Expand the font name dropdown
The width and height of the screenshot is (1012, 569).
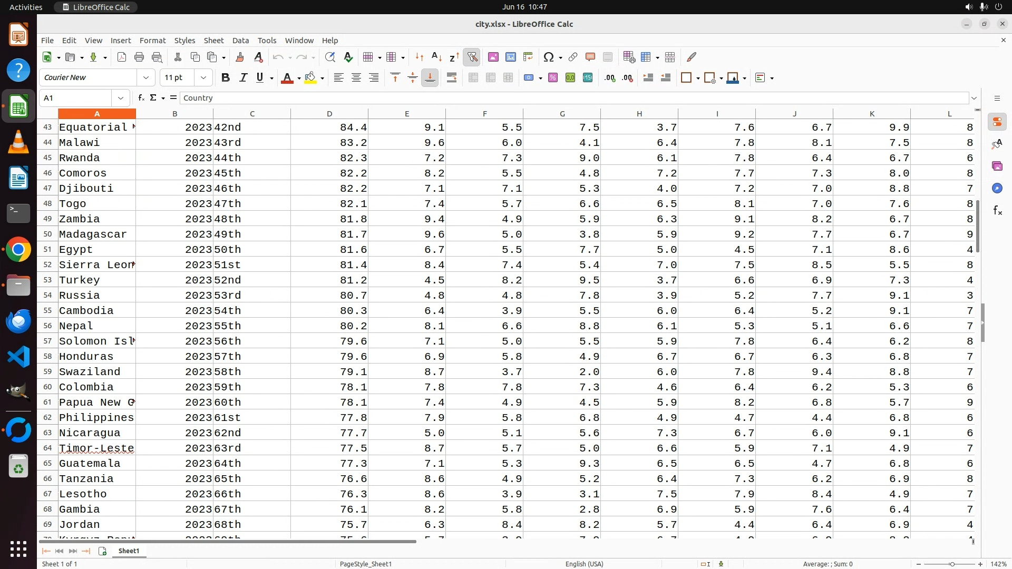(x=146, y=78)
